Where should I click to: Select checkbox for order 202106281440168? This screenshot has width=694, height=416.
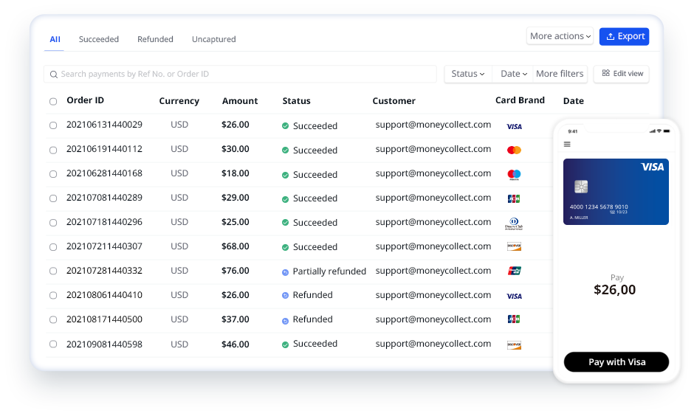53,174
